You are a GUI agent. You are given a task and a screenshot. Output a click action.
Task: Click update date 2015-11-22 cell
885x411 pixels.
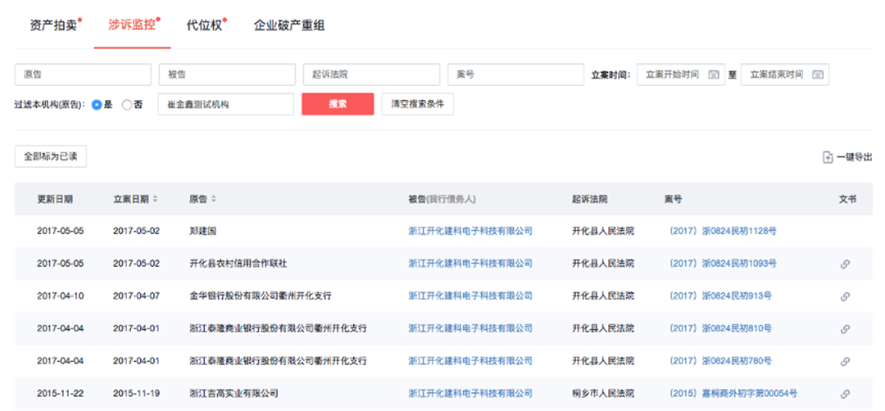[x=61, y=393]
